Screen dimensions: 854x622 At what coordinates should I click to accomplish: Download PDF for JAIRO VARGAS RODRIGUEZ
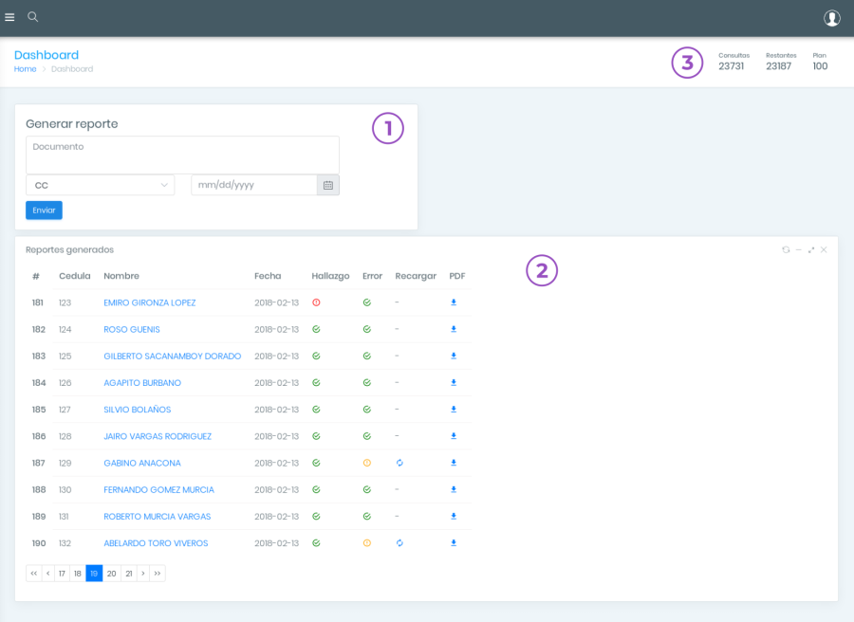[x=454, y=436]
